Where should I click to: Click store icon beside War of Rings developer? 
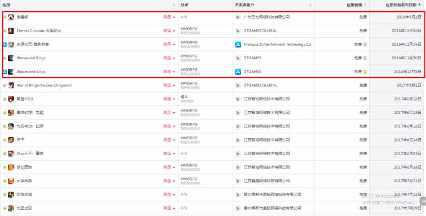238,85
